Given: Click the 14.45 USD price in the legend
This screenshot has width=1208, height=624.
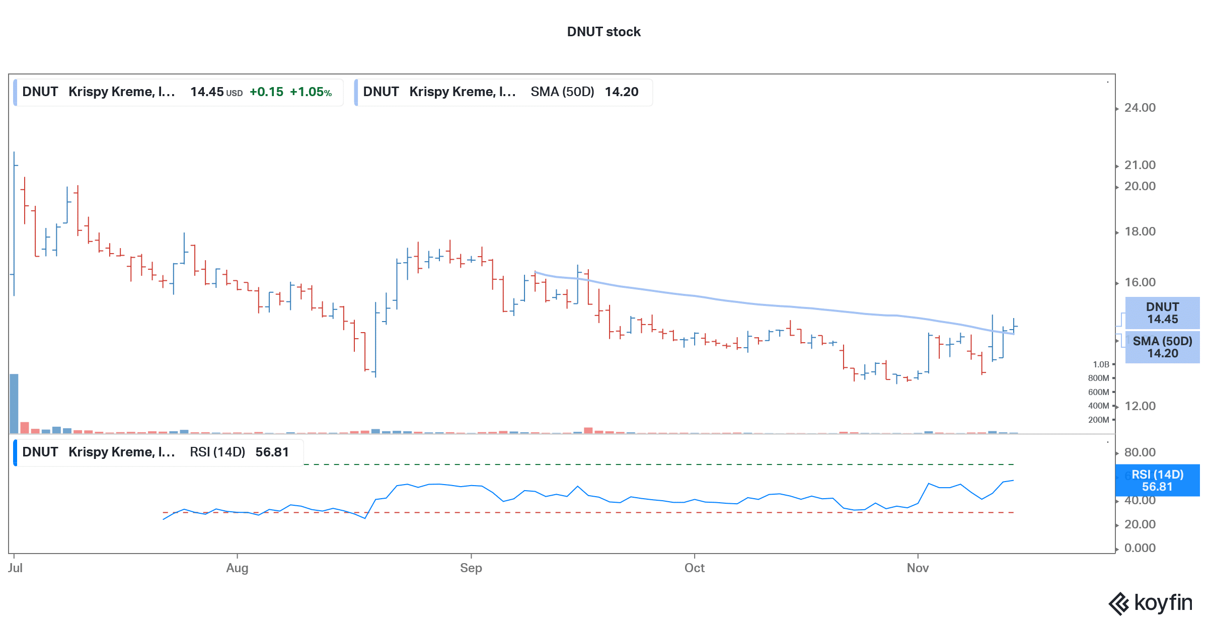Looking at the screenshot, I should (x=216, y=92).
